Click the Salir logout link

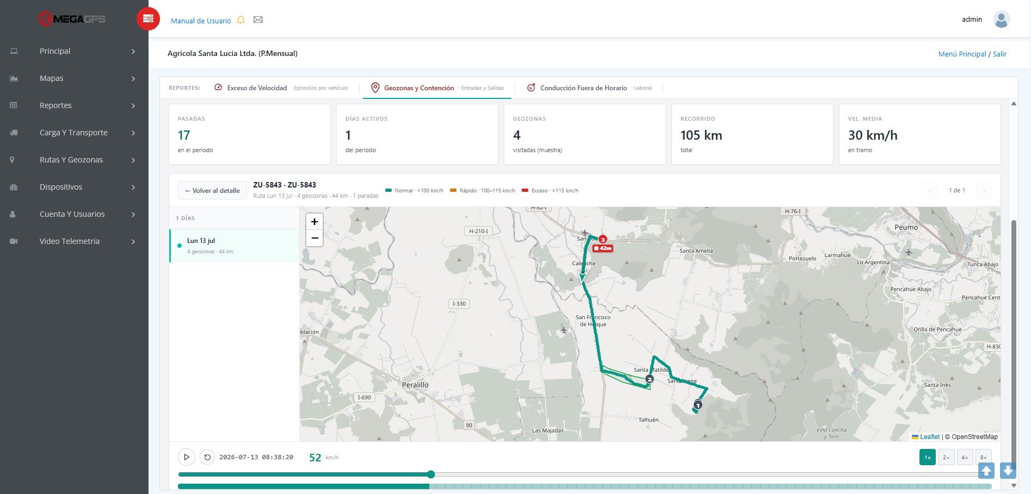pos(999,54)
